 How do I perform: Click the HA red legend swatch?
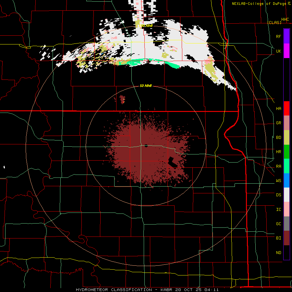[286, 108]
